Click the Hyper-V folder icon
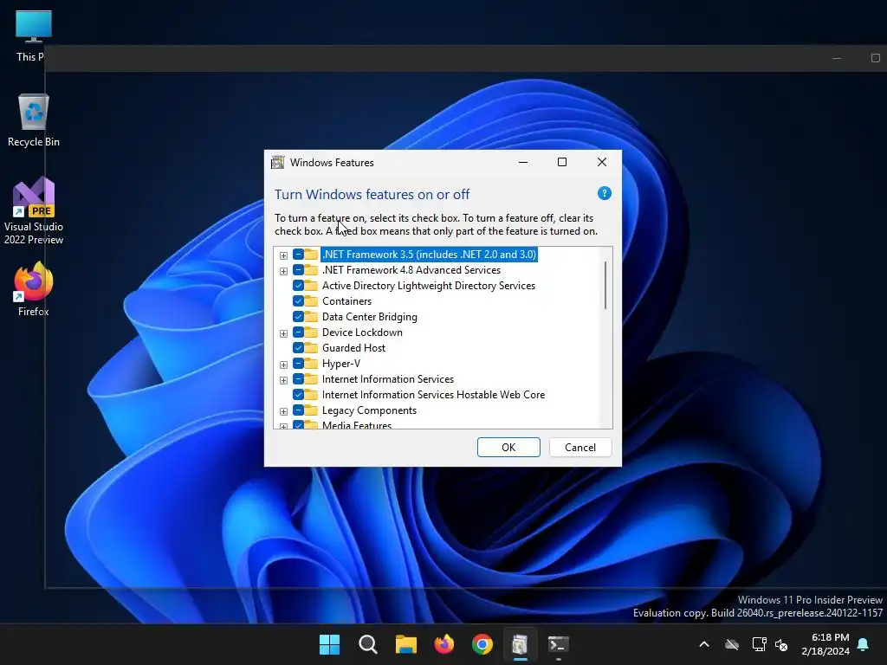This screenshot has width=887, height=665. pos(312,364)
